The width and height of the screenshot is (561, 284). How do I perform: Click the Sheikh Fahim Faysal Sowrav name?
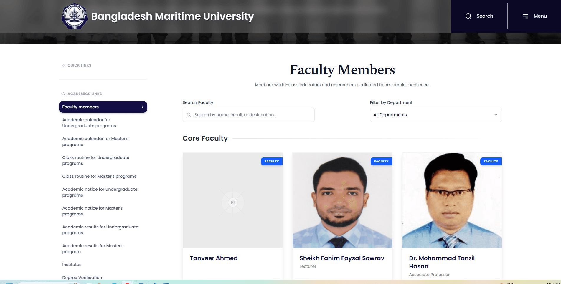[342, 258]
